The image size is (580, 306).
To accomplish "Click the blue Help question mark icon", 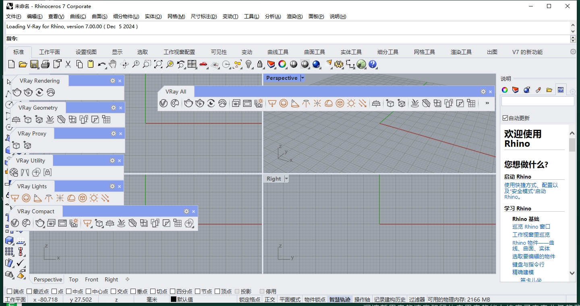I will [373, 64].
